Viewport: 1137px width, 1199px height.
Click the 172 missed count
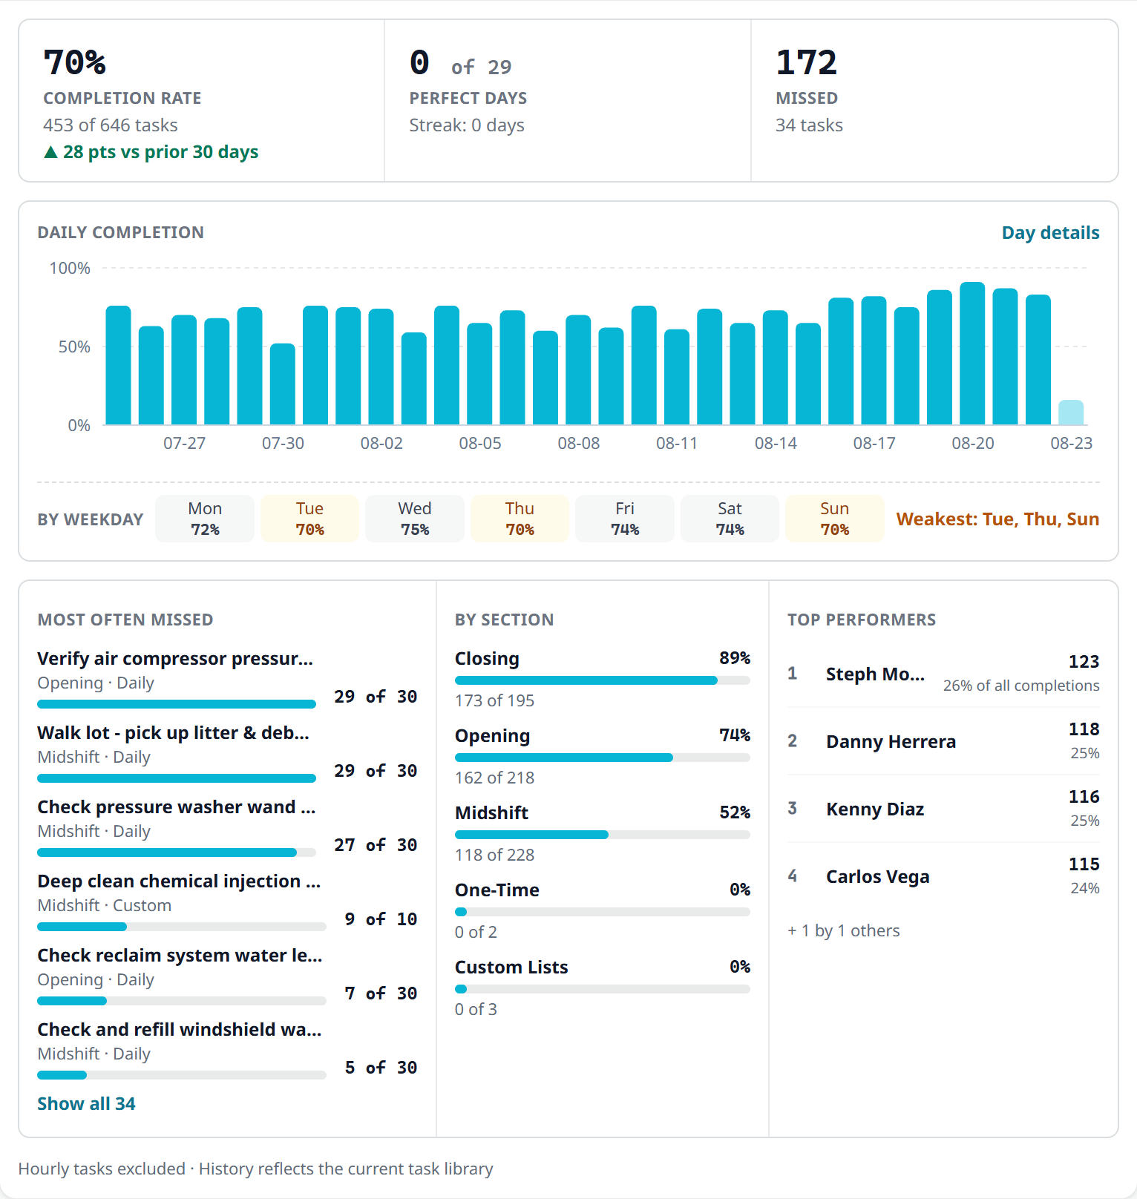click(x=807, y=62)
